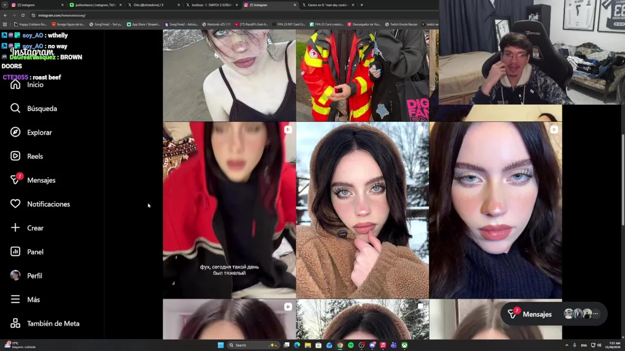Open black tank top beach selfie post
The width and height of the screenshot is (625, 351).
tap(229, 75)
